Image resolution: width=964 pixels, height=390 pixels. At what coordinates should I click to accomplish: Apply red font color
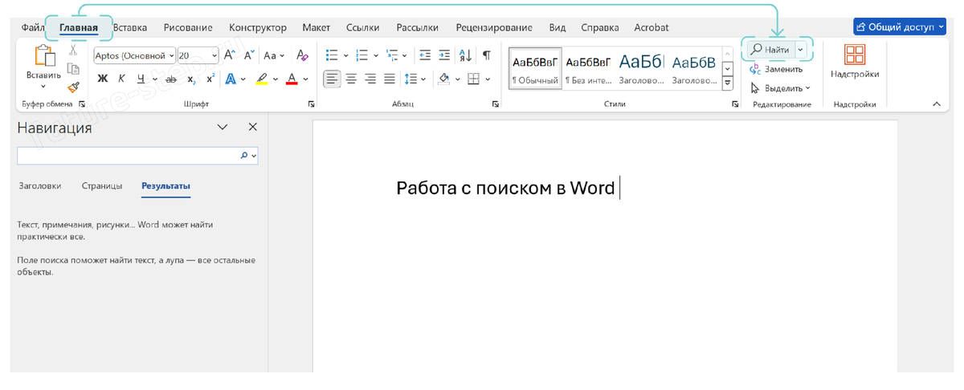[x=292, y=79]
